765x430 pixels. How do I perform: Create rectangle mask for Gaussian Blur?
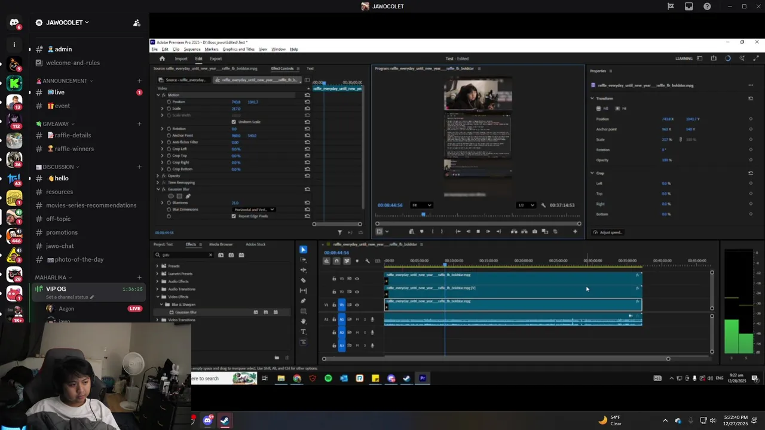click(x=179, y=196)
